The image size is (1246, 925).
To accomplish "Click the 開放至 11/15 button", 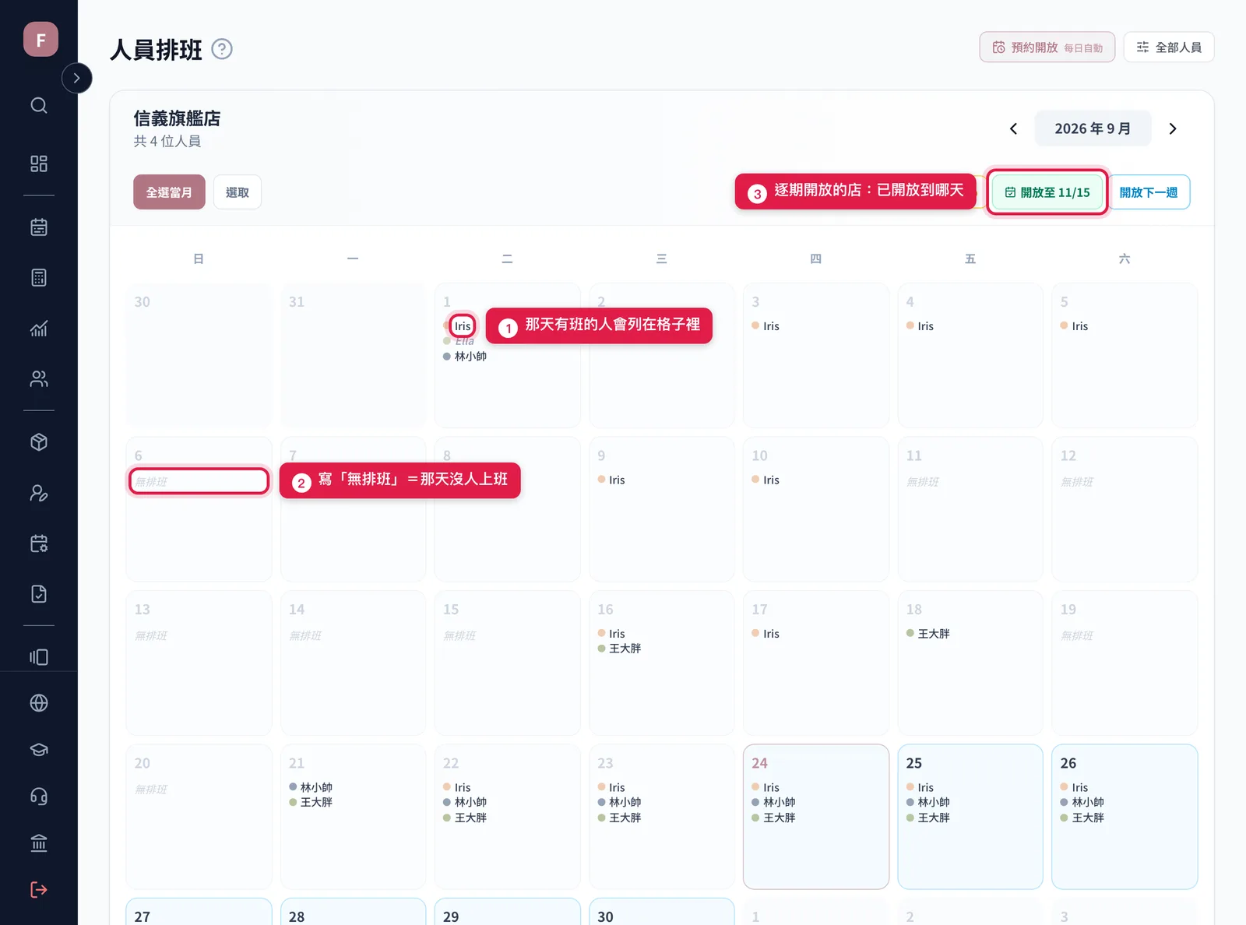I will [1047, 192].
